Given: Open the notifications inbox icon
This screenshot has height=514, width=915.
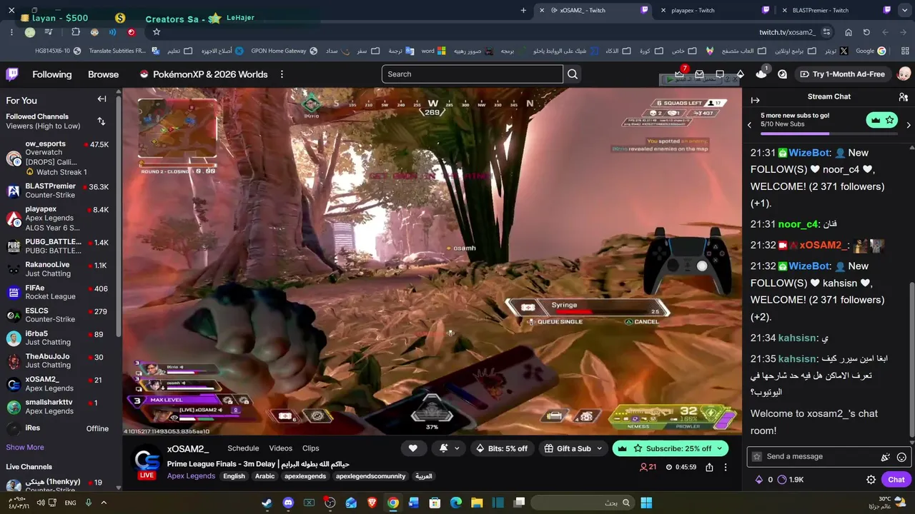Looking at the screenshot, I should 700,74.
